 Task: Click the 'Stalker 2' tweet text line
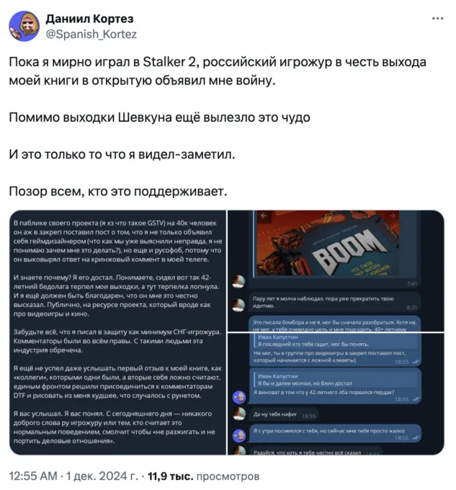(218, 62)
